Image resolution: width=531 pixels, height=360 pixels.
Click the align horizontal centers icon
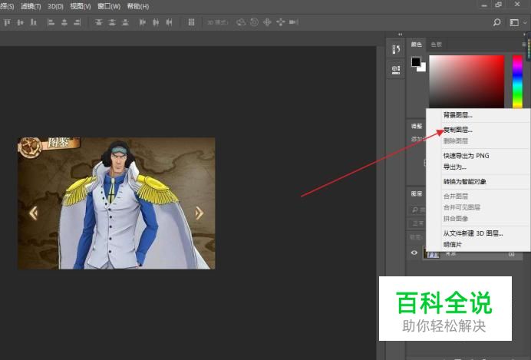tap(64, 23)
